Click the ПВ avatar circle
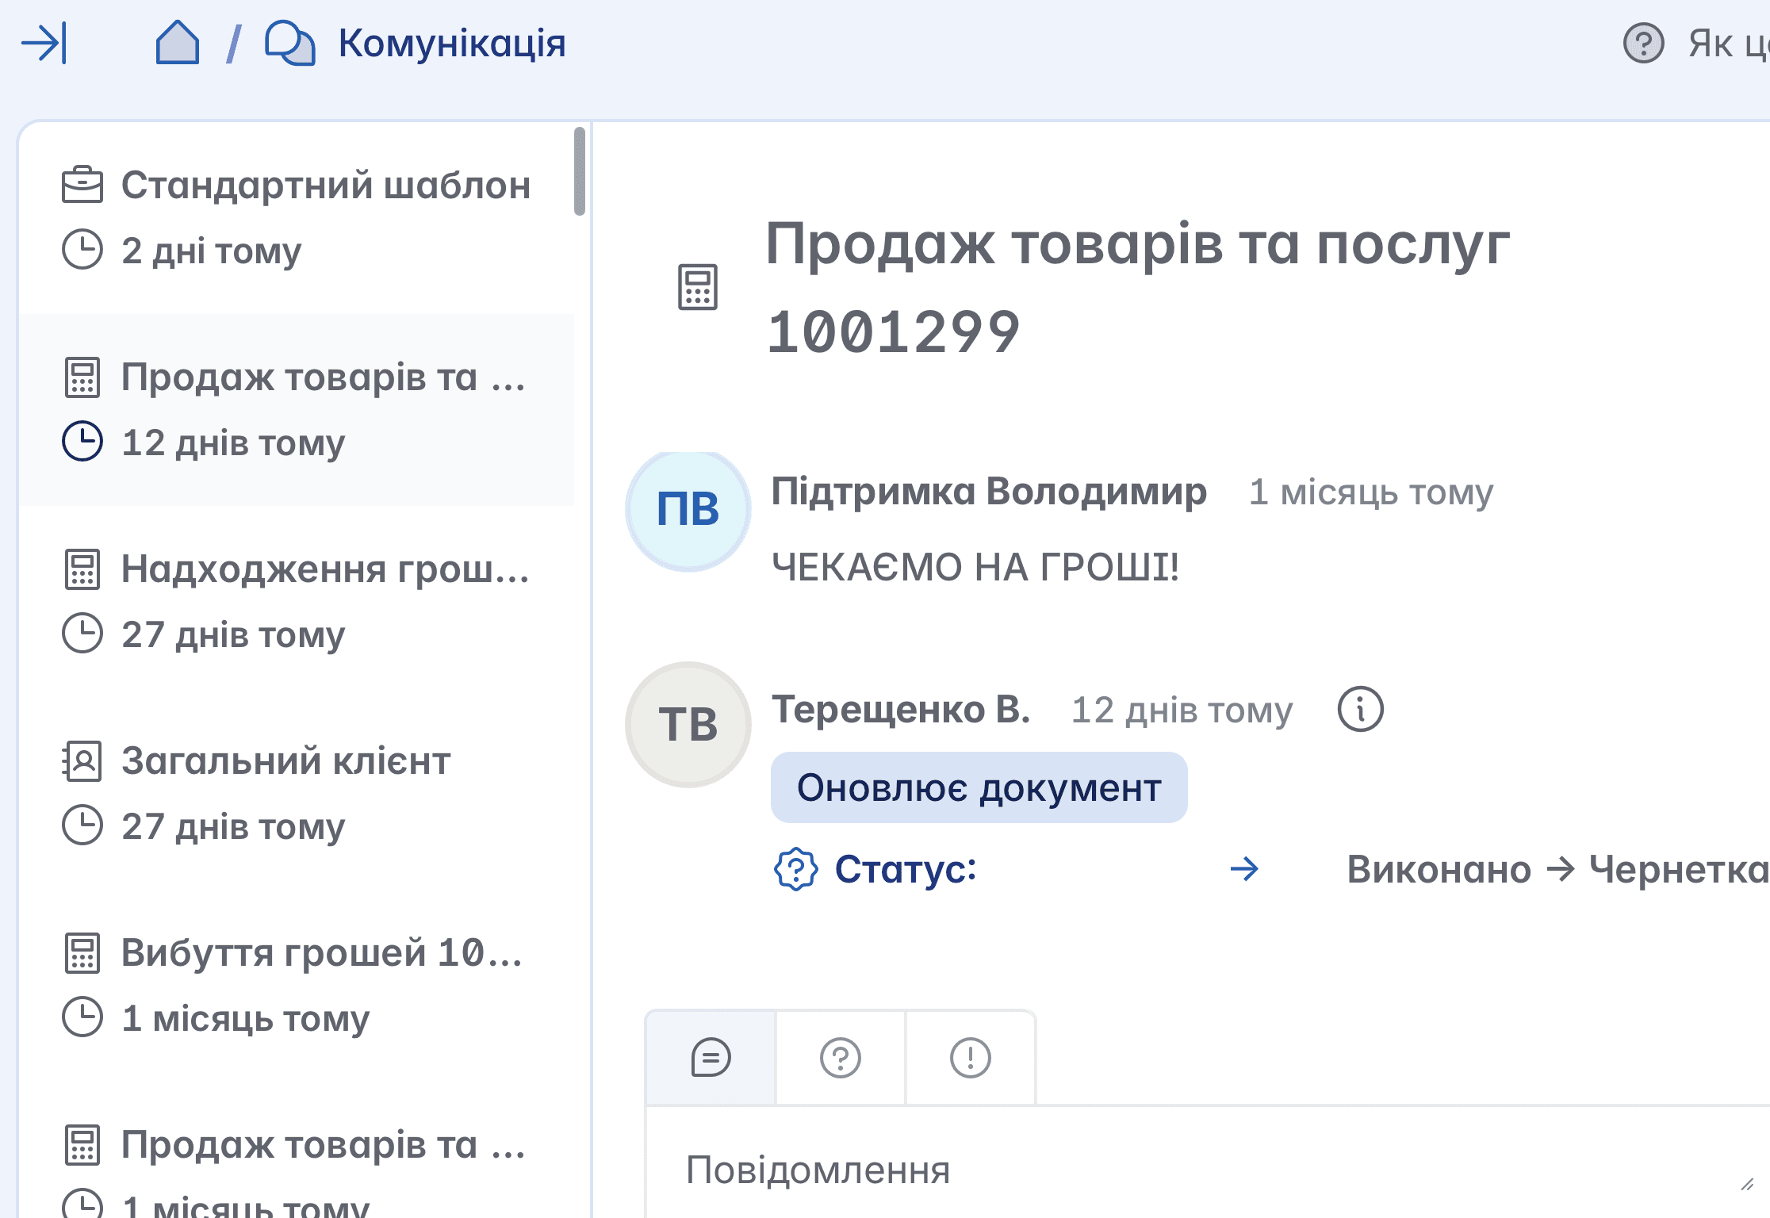 pos(688,509)
